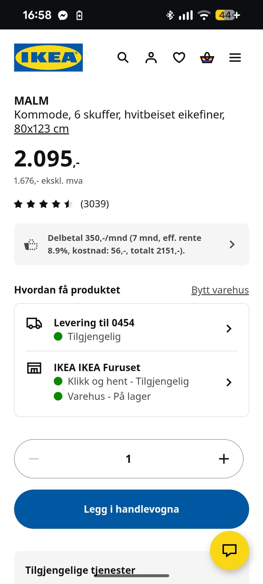Decrease quantity with the minus button
The image size is (263, 584).
[x=34, y=459]
